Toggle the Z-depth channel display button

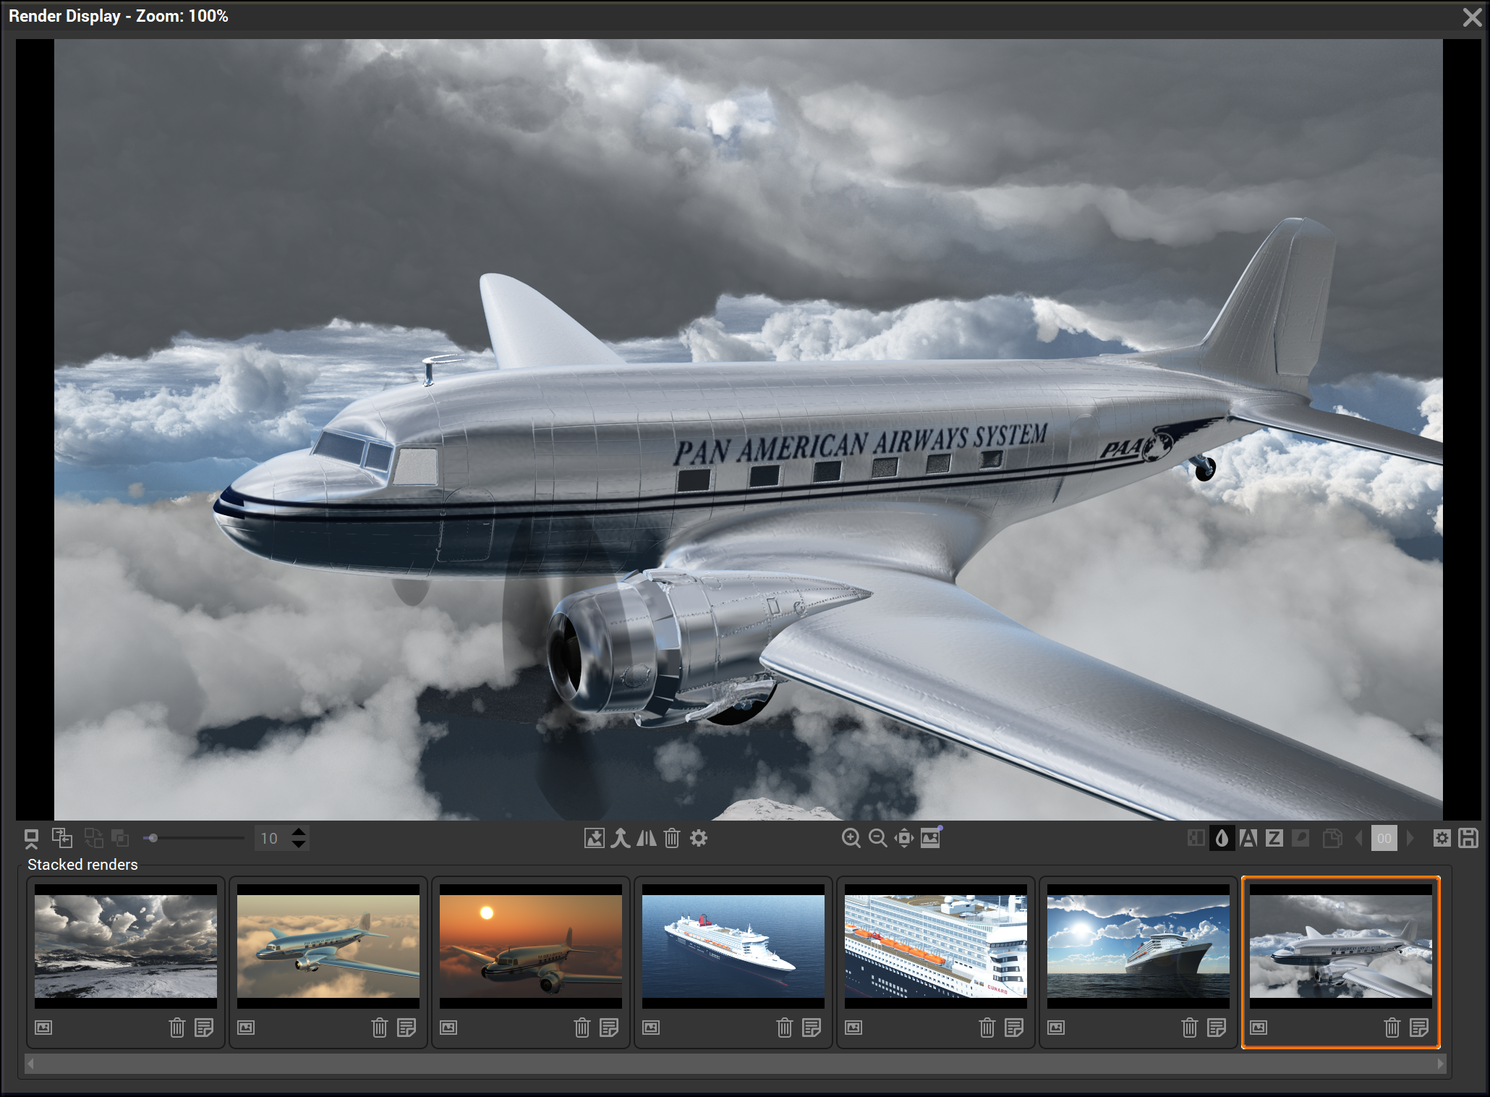click(x=1274, y=838)
